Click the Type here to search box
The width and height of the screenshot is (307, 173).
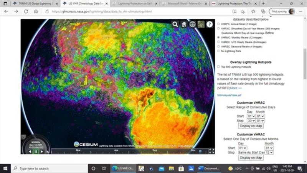[50, 168]
